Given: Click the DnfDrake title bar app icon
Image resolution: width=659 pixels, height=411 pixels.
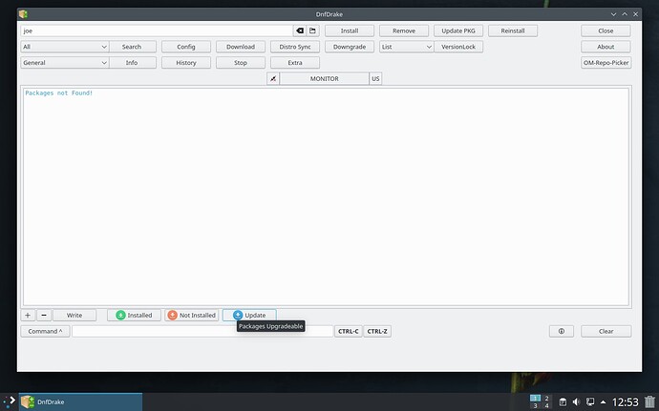Looking at the screenshot, I should (x=23, y=14).
